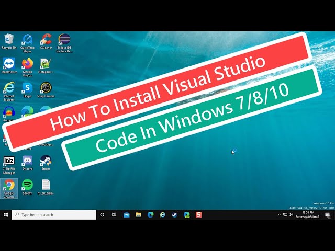
Task: Open Steam from the taskbar
Action: pyautogui.click(x=174, y=215)
